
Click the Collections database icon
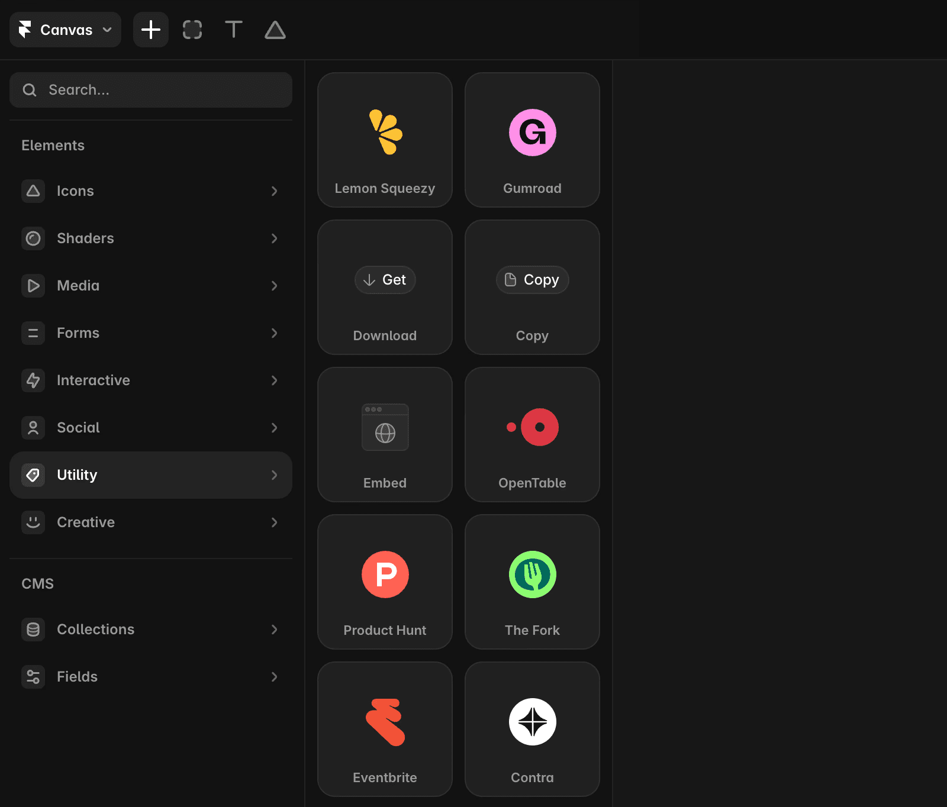click(33, 630)
